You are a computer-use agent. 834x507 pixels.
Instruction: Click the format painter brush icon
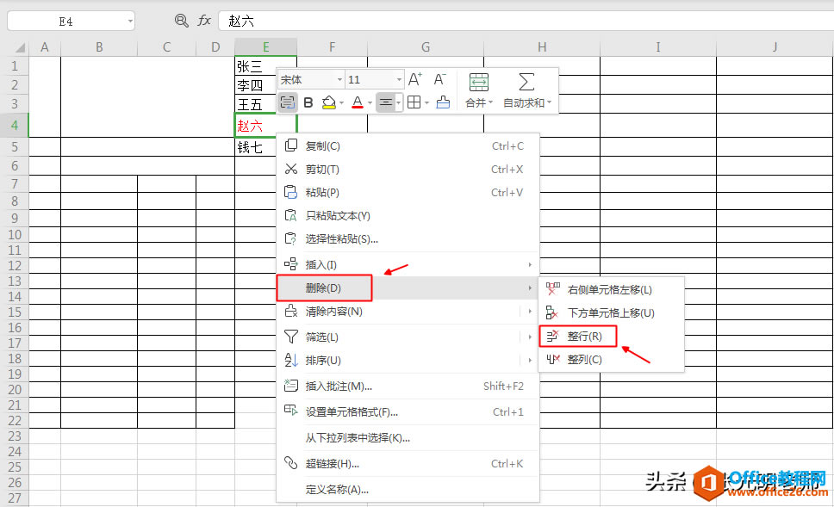(443, 102)
